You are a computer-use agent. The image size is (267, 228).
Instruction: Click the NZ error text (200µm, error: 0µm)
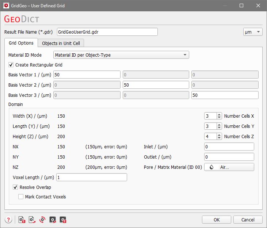(x=106, y=167)
